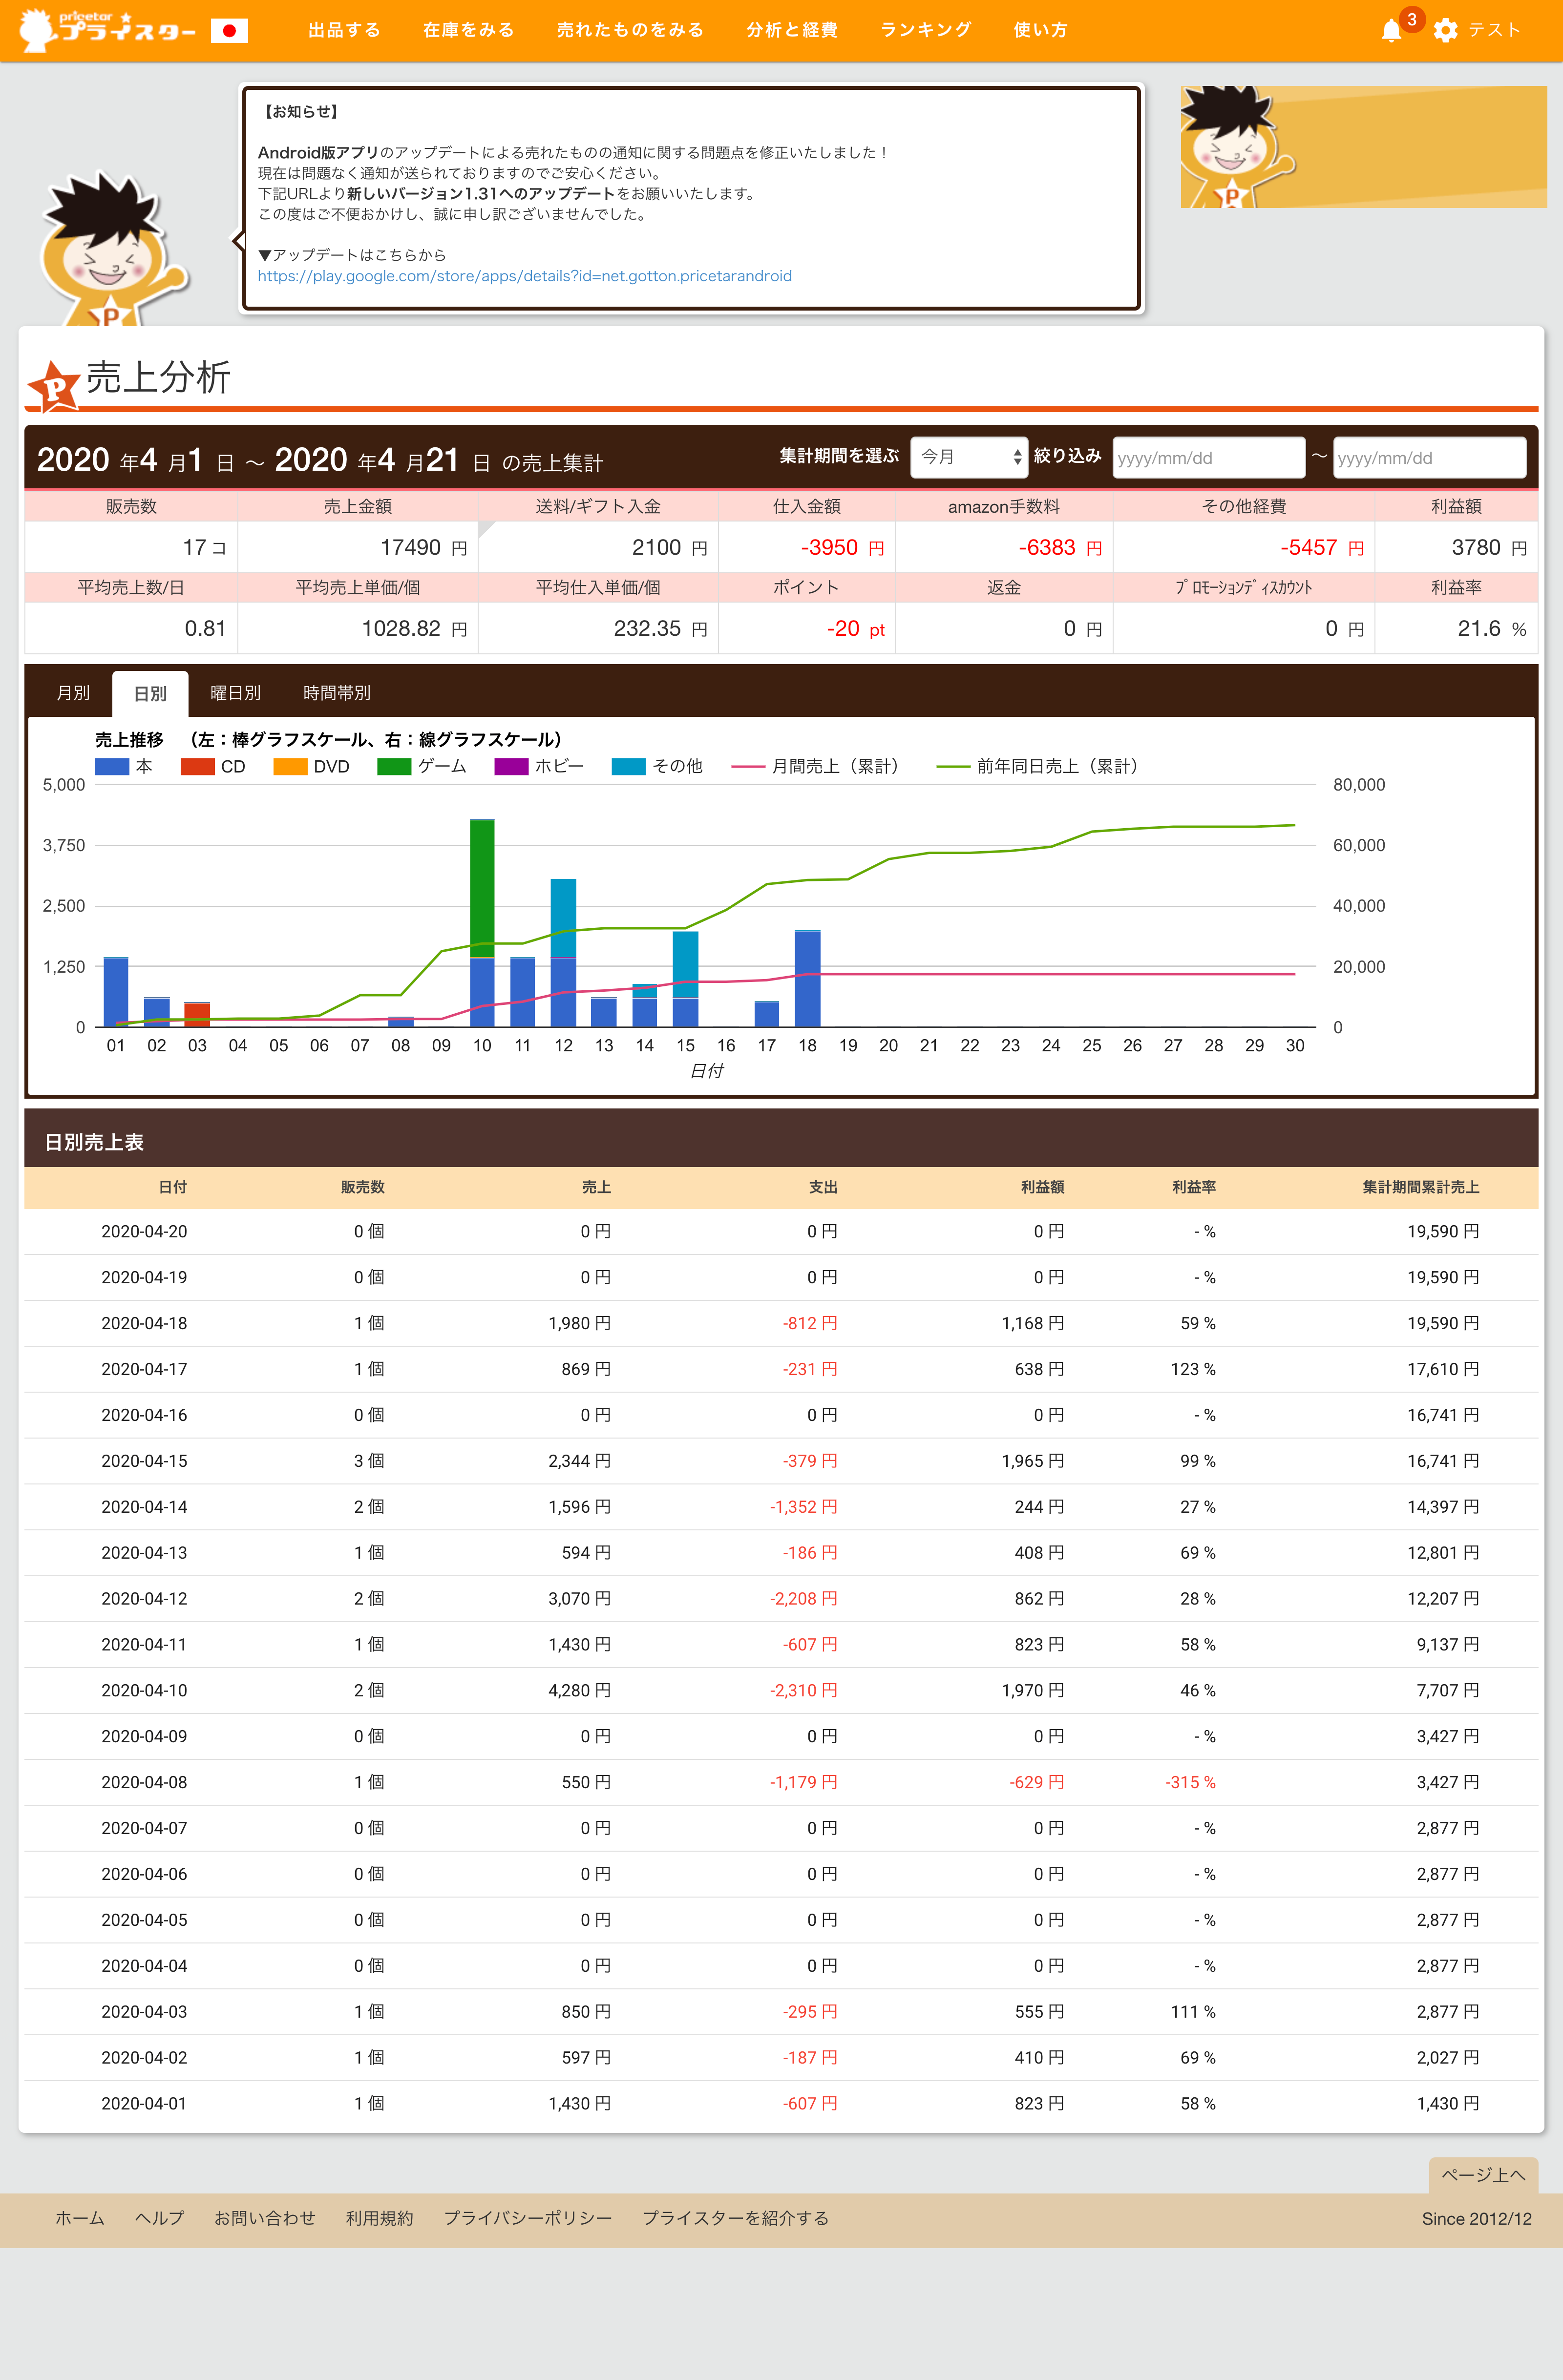
Task: Click the 集計期間累計売上 column header
Action: (1420, 1187)
